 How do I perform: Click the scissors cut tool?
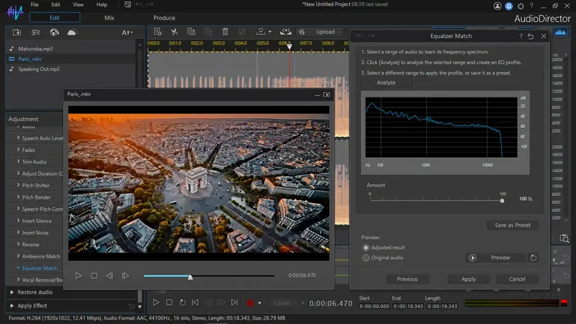174,32
